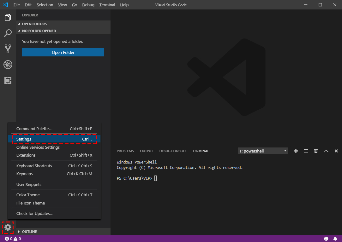Collapse the No Folder Opened section
The height and width of the screenshot is (242, 342).
(64, 31)
